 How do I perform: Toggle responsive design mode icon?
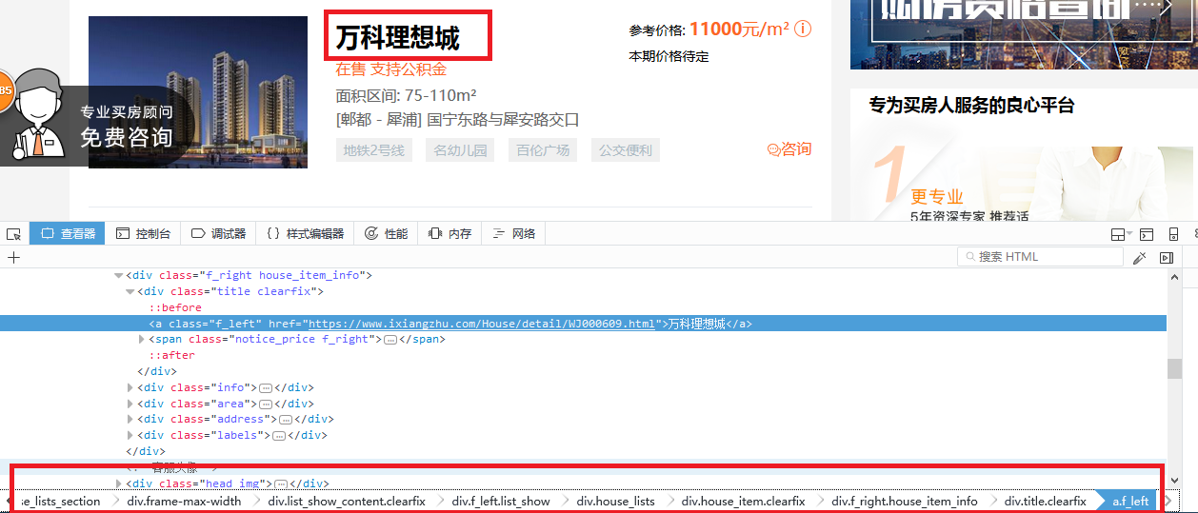click(x=1173, y=234)
